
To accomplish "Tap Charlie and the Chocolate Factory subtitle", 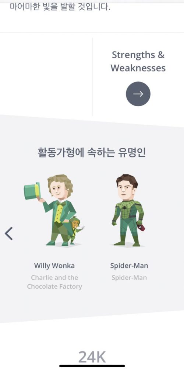I will pyautogui.click(x=54, y=282).
